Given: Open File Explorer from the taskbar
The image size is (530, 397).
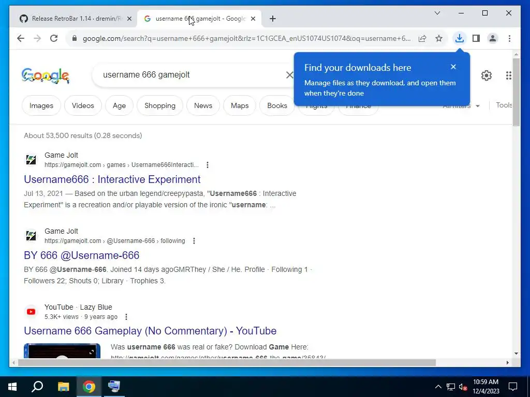Looking at the screenshot, I should click(x=63, y=387).
